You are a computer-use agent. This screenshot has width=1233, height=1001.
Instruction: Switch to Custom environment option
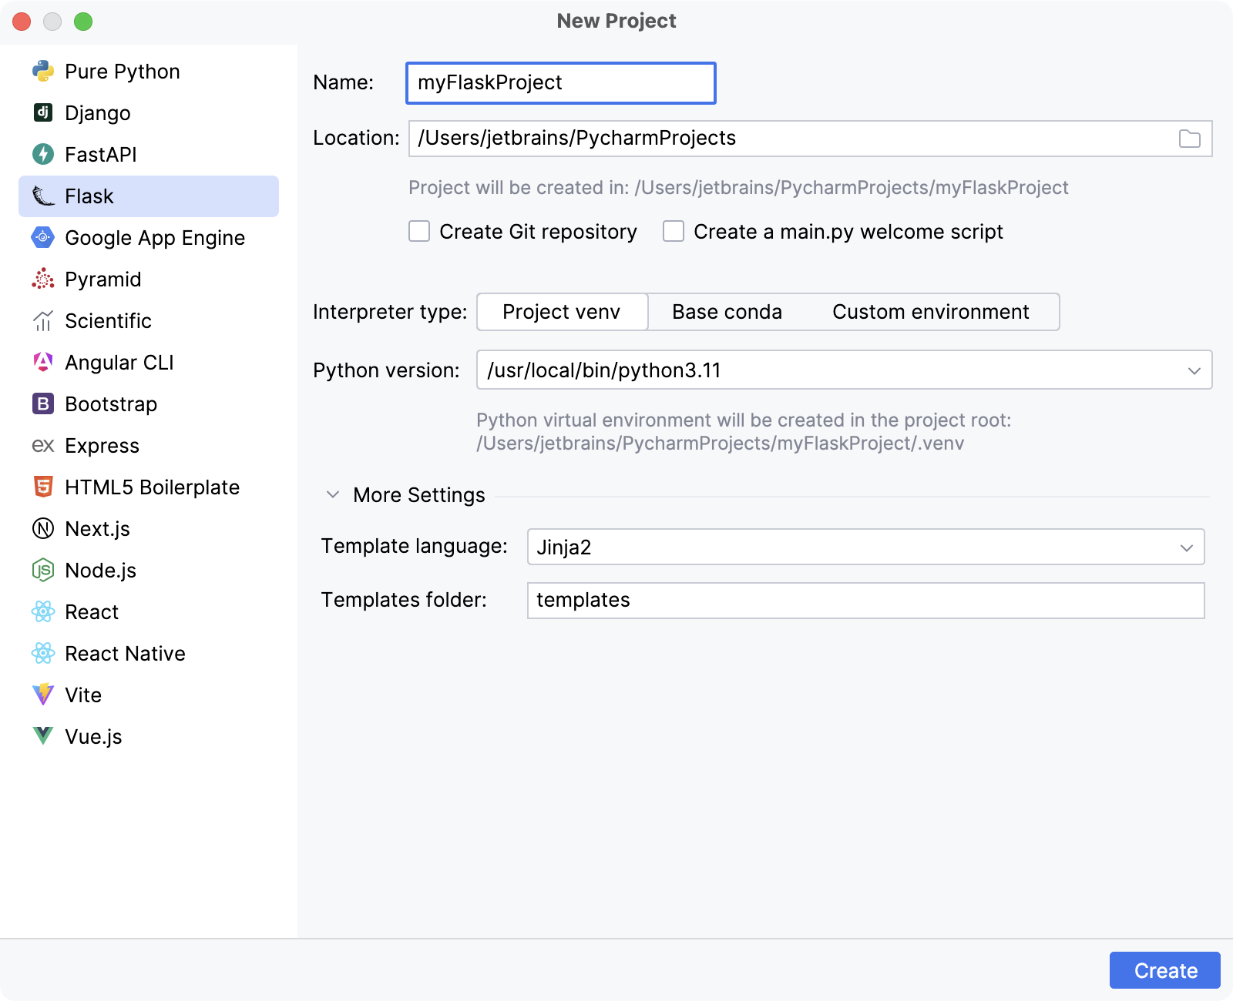point(930,312)
